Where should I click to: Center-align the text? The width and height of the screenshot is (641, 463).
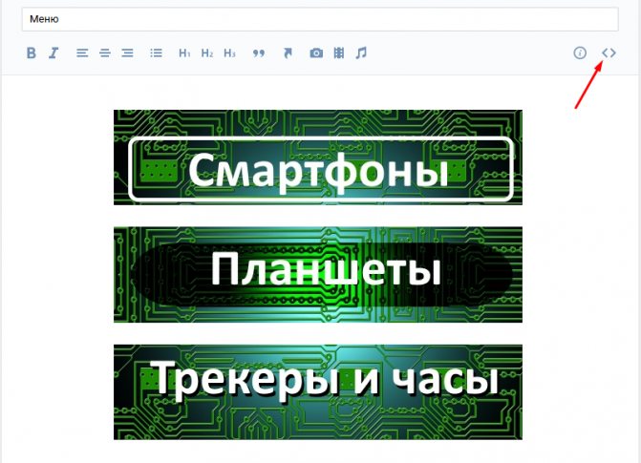click(x=105, y=53)
